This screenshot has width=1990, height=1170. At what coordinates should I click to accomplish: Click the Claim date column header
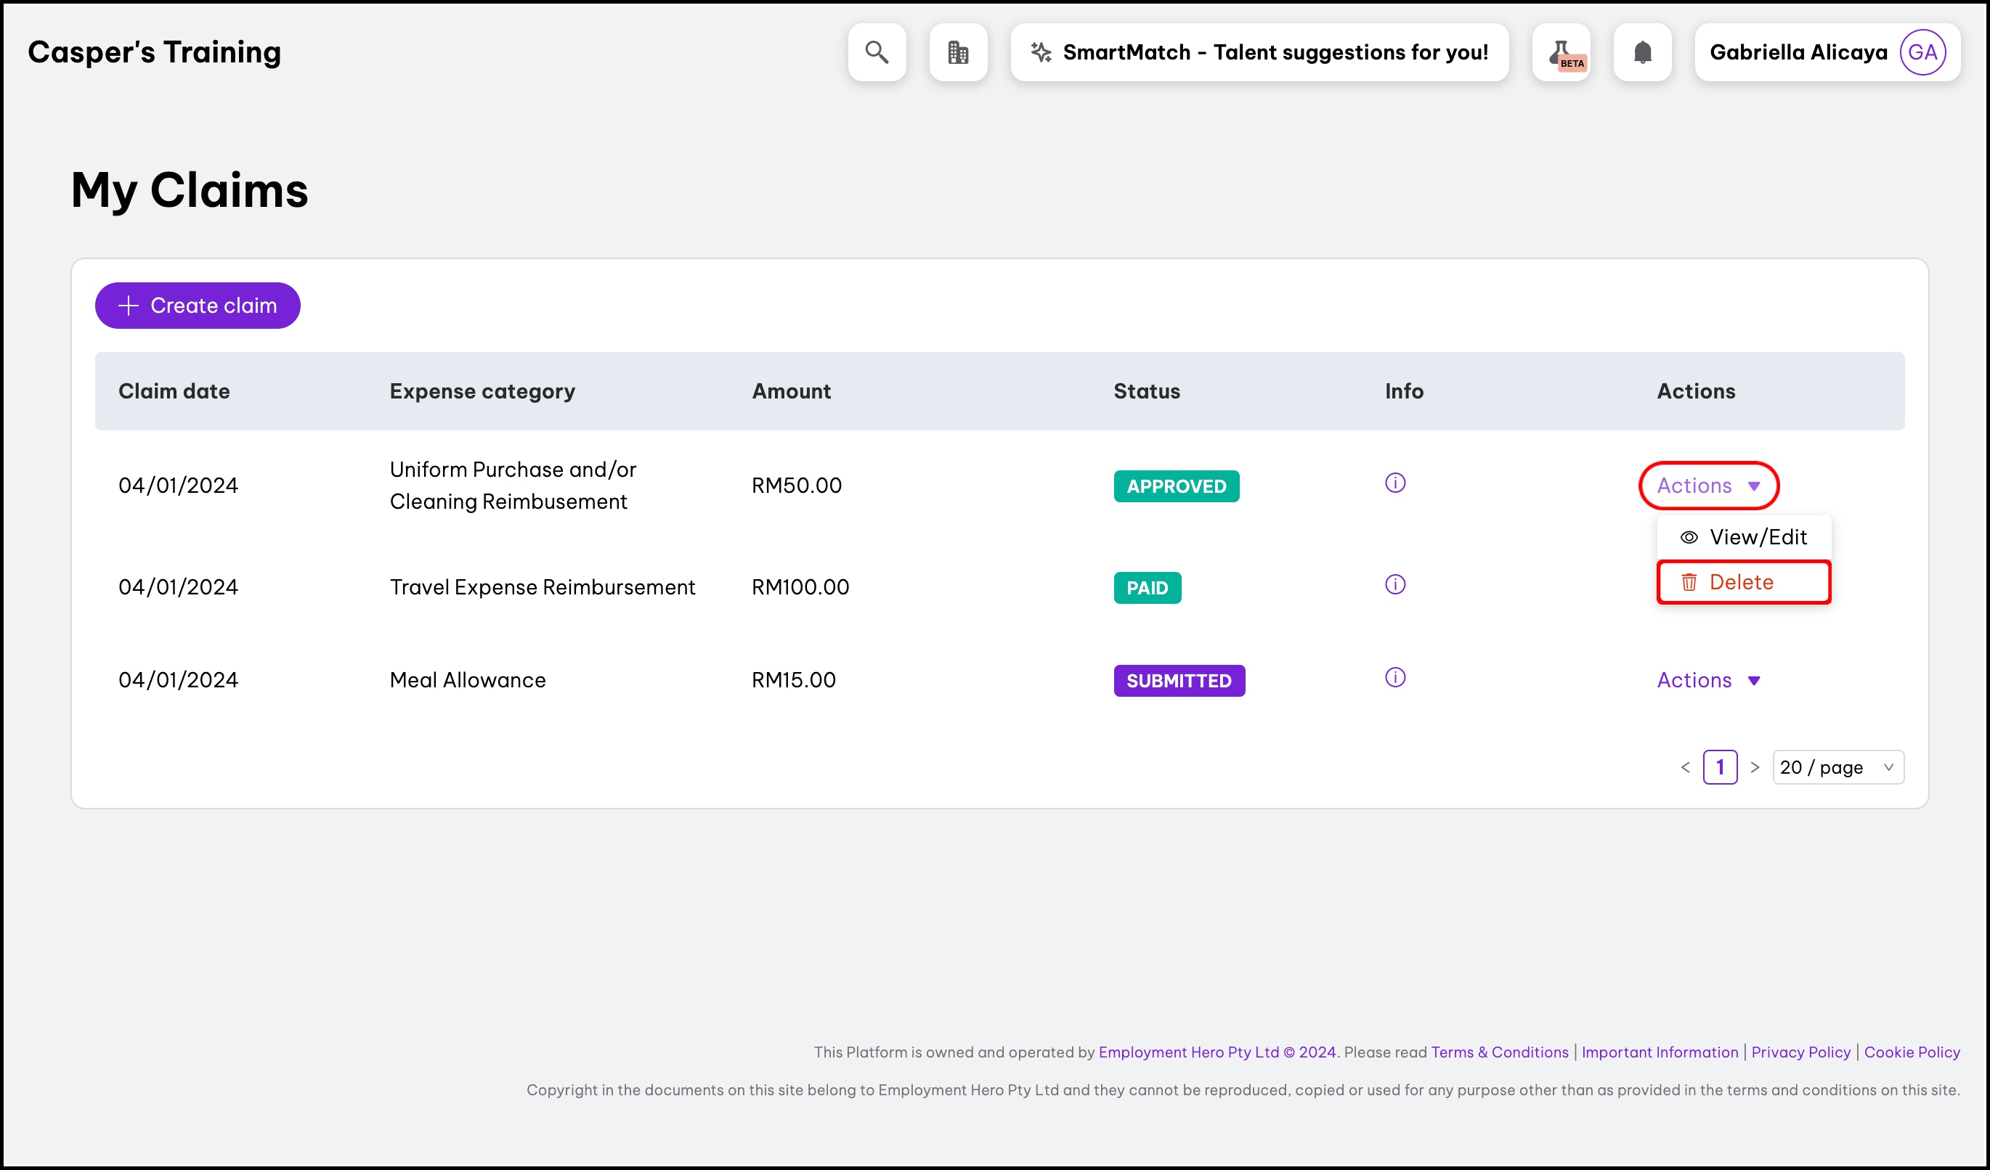coord(174,391)
